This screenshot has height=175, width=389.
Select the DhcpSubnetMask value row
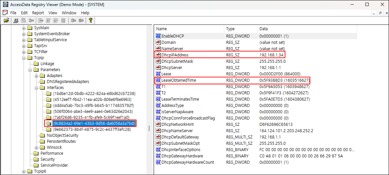tap(256, 61)
